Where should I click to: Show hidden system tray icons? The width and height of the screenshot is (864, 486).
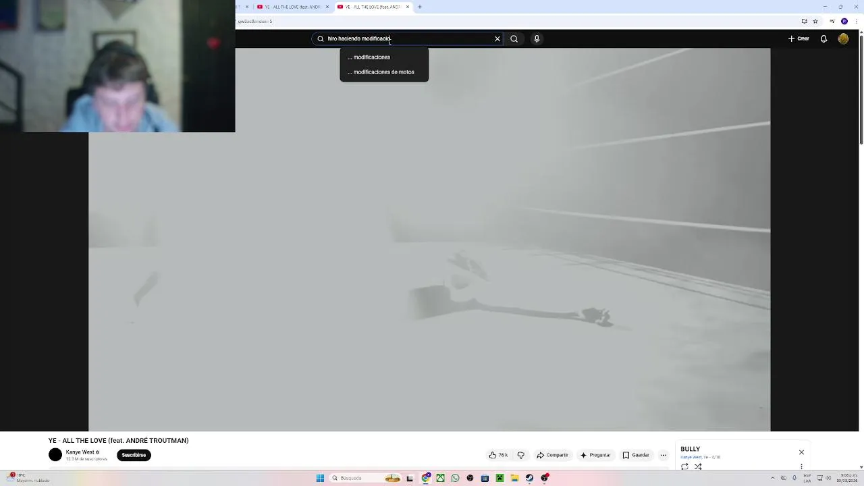(x=773, y=478)
